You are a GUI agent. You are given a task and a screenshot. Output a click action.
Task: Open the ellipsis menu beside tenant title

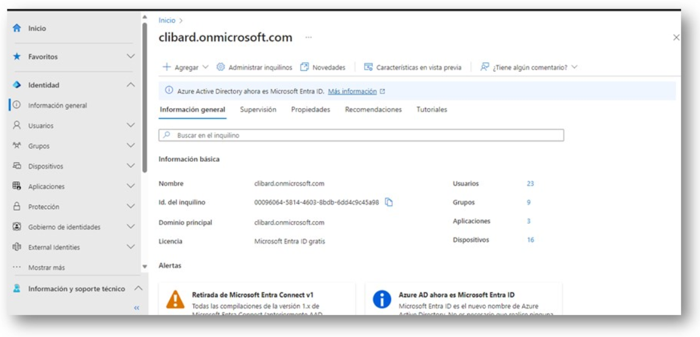click(308, 37)
